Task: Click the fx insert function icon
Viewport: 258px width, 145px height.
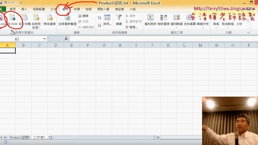Action: (x=66, y=39)
